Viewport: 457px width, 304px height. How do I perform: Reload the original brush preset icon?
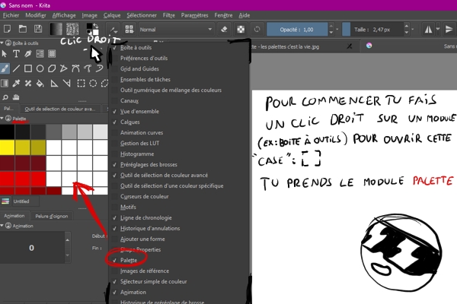[x=257, y=29]
